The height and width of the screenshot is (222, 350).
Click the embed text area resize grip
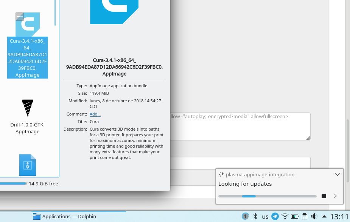308,138
